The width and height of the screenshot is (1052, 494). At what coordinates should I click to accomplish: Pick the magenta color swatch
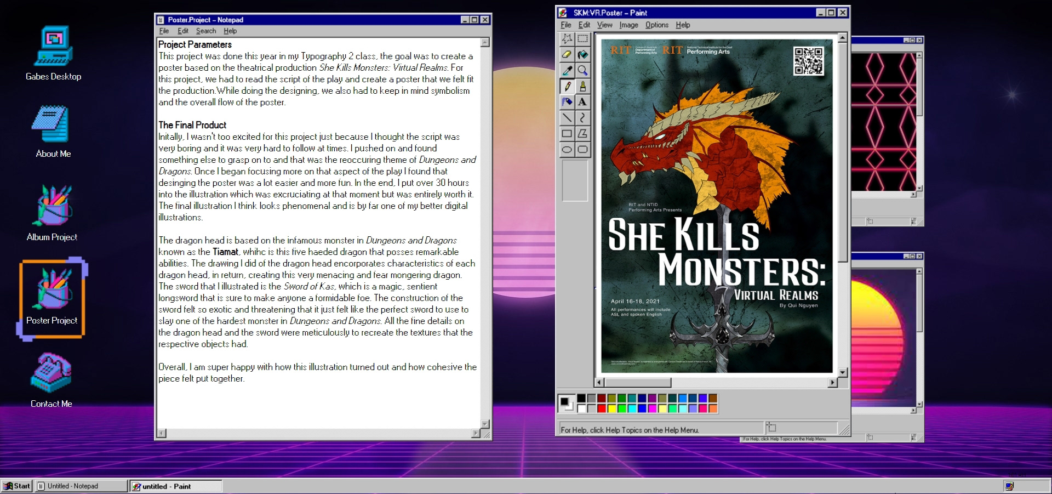click(652, 408)
